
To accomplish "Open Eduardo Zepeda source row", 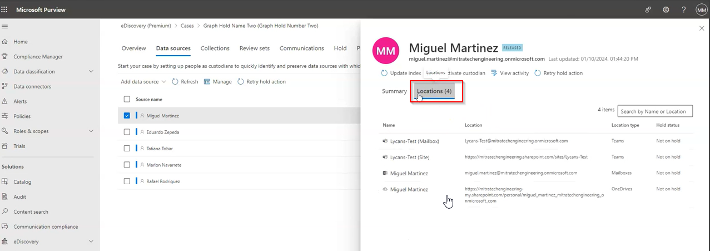I will [239, 132].
